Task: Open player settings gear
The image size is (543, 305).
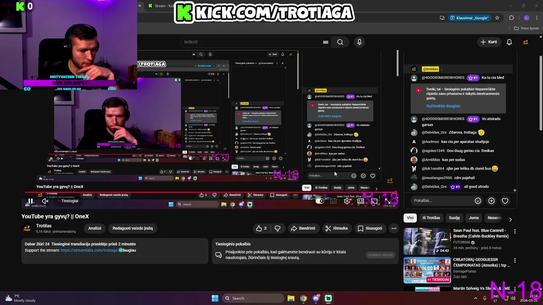Action: pos(347,201)
